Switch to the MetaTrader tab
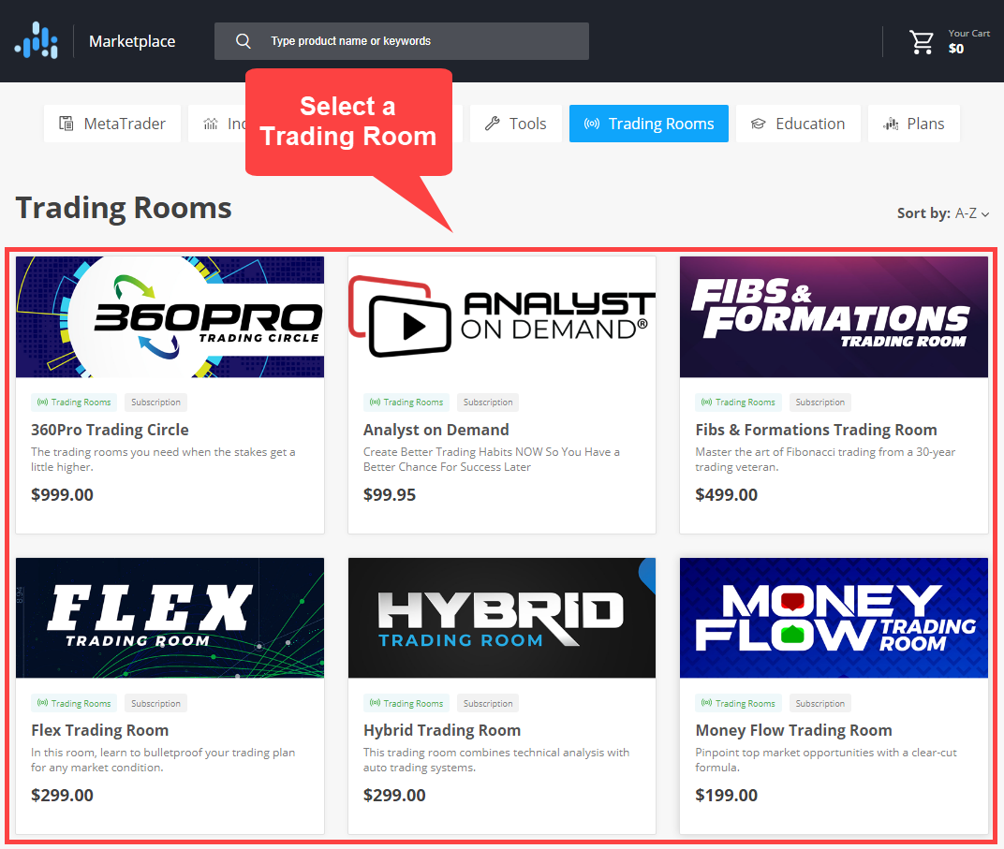Image resolution: width=1004 pixels, height=849 pixels. pos(112,124)
